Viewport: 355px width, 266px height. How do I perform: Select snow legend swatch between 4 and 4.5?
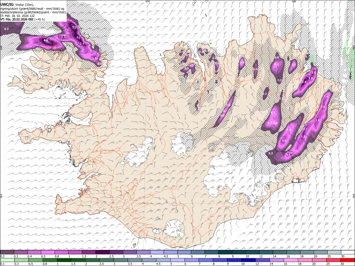(x=157, y=252)
